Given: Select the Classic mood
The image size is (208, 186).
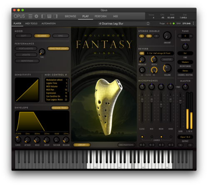Looking at the screenshot, I should point(42,36).
